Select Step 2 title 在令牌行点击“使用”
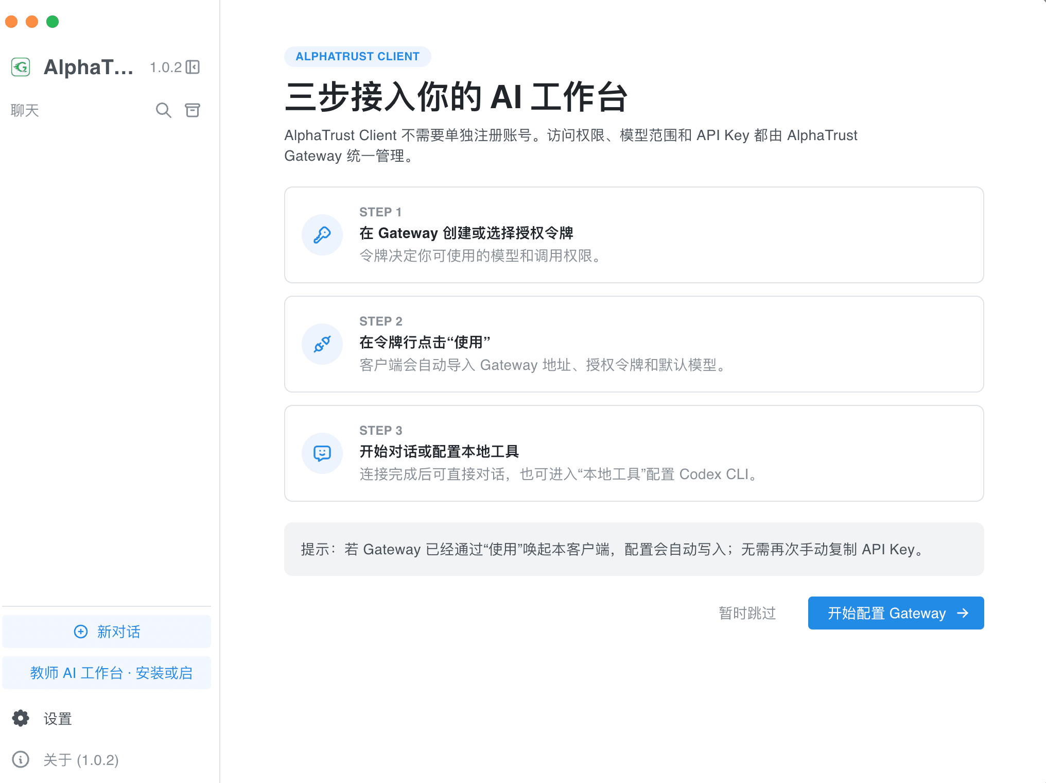The width and height of the screenshot is (1046, 783). tap(425, 342)
